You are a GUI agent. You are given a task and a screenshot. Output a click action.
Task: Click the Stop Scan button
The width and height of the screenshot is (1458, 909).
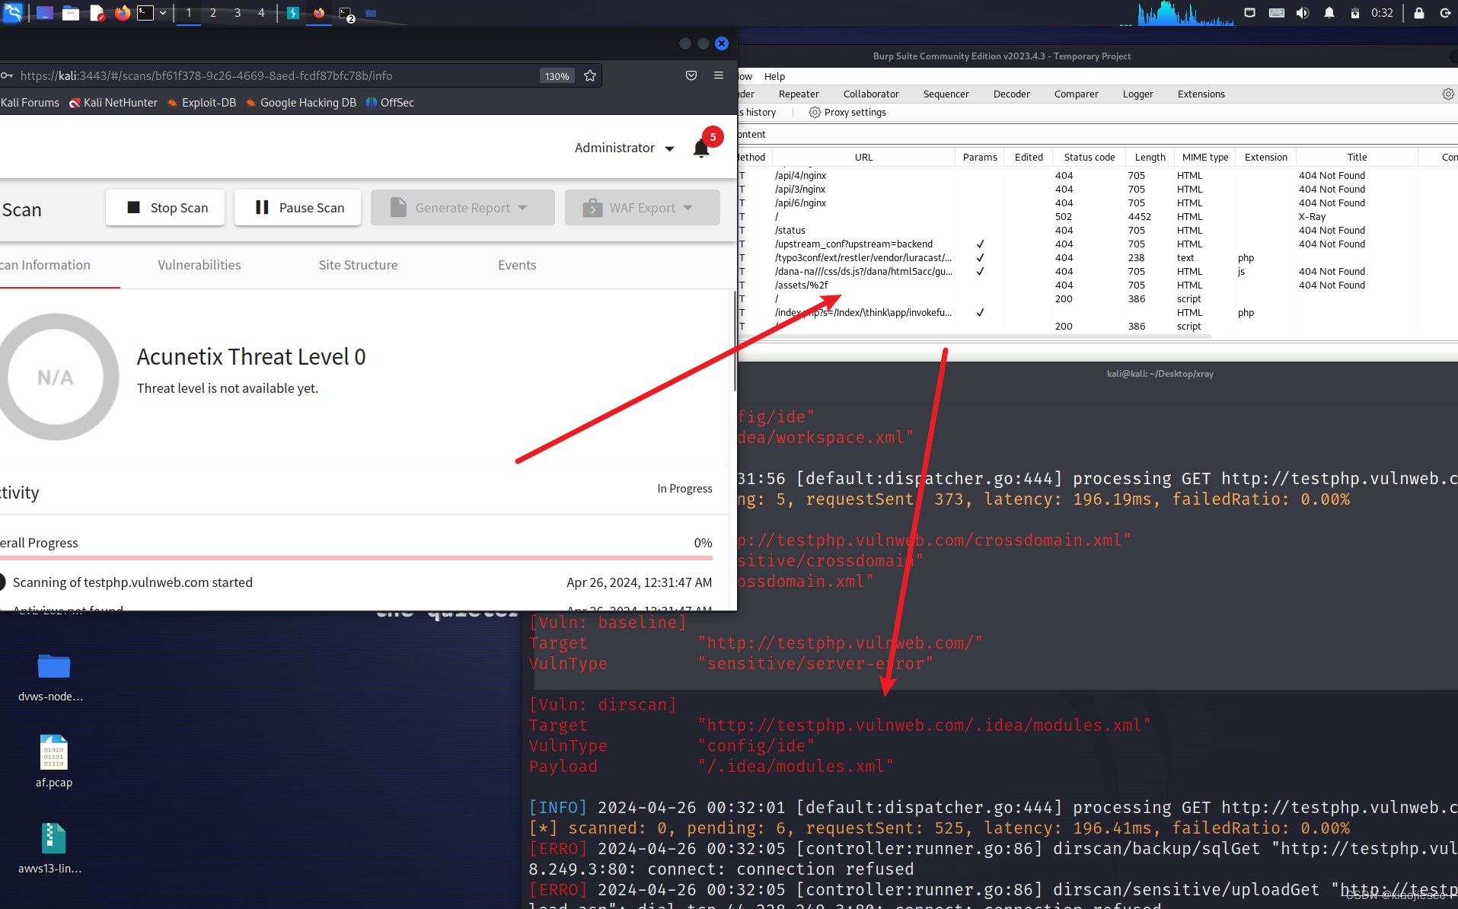[x=166, y=208]
